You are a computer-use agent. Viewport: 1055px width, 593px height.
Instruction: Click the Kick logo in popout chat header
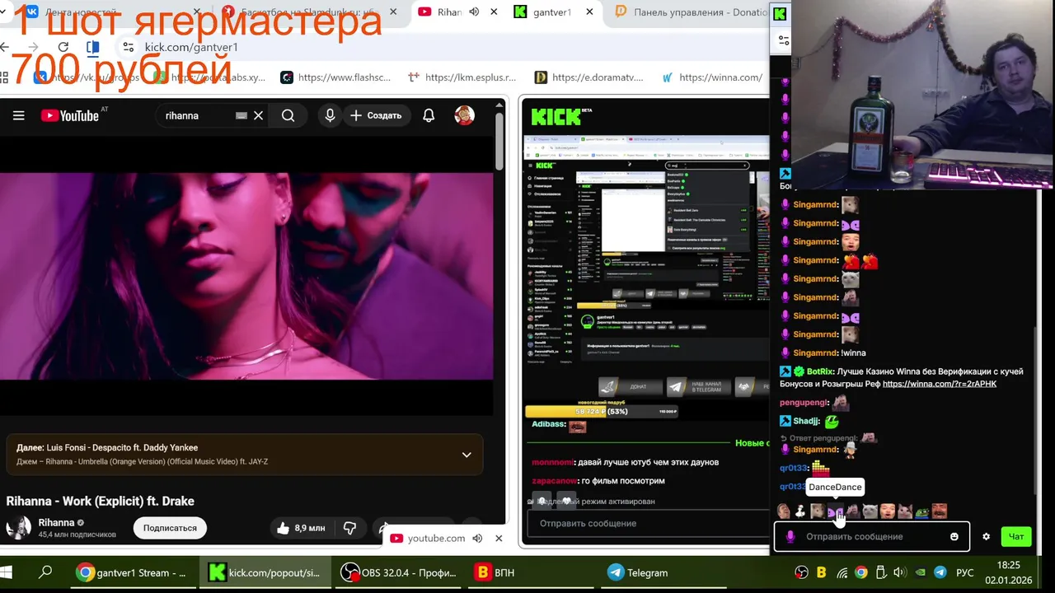click(780, 13)
